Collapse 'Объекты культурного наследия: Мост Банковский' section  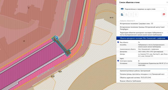tap(142, 38)
